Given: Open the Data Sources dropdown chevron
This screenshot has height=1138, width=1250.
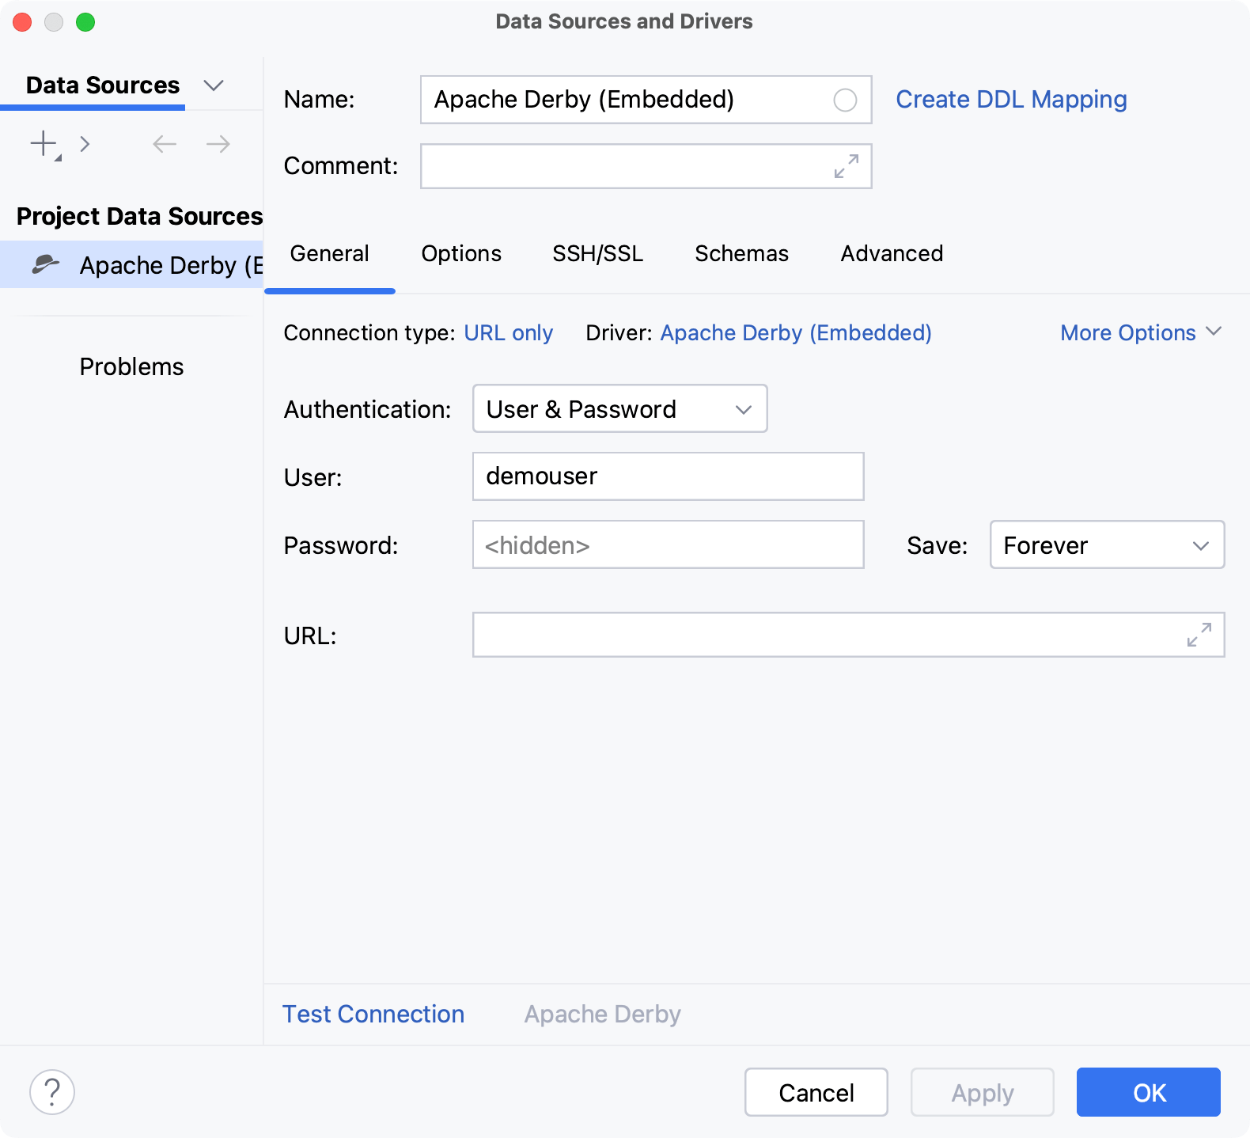Looking at the screenshot, I should [214, 85].
